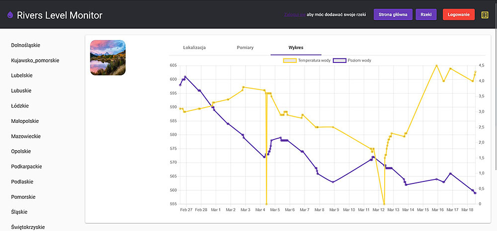Select Lubelskie region
Image resolution: width=497 pixels, height=231 pixels.
21,75
